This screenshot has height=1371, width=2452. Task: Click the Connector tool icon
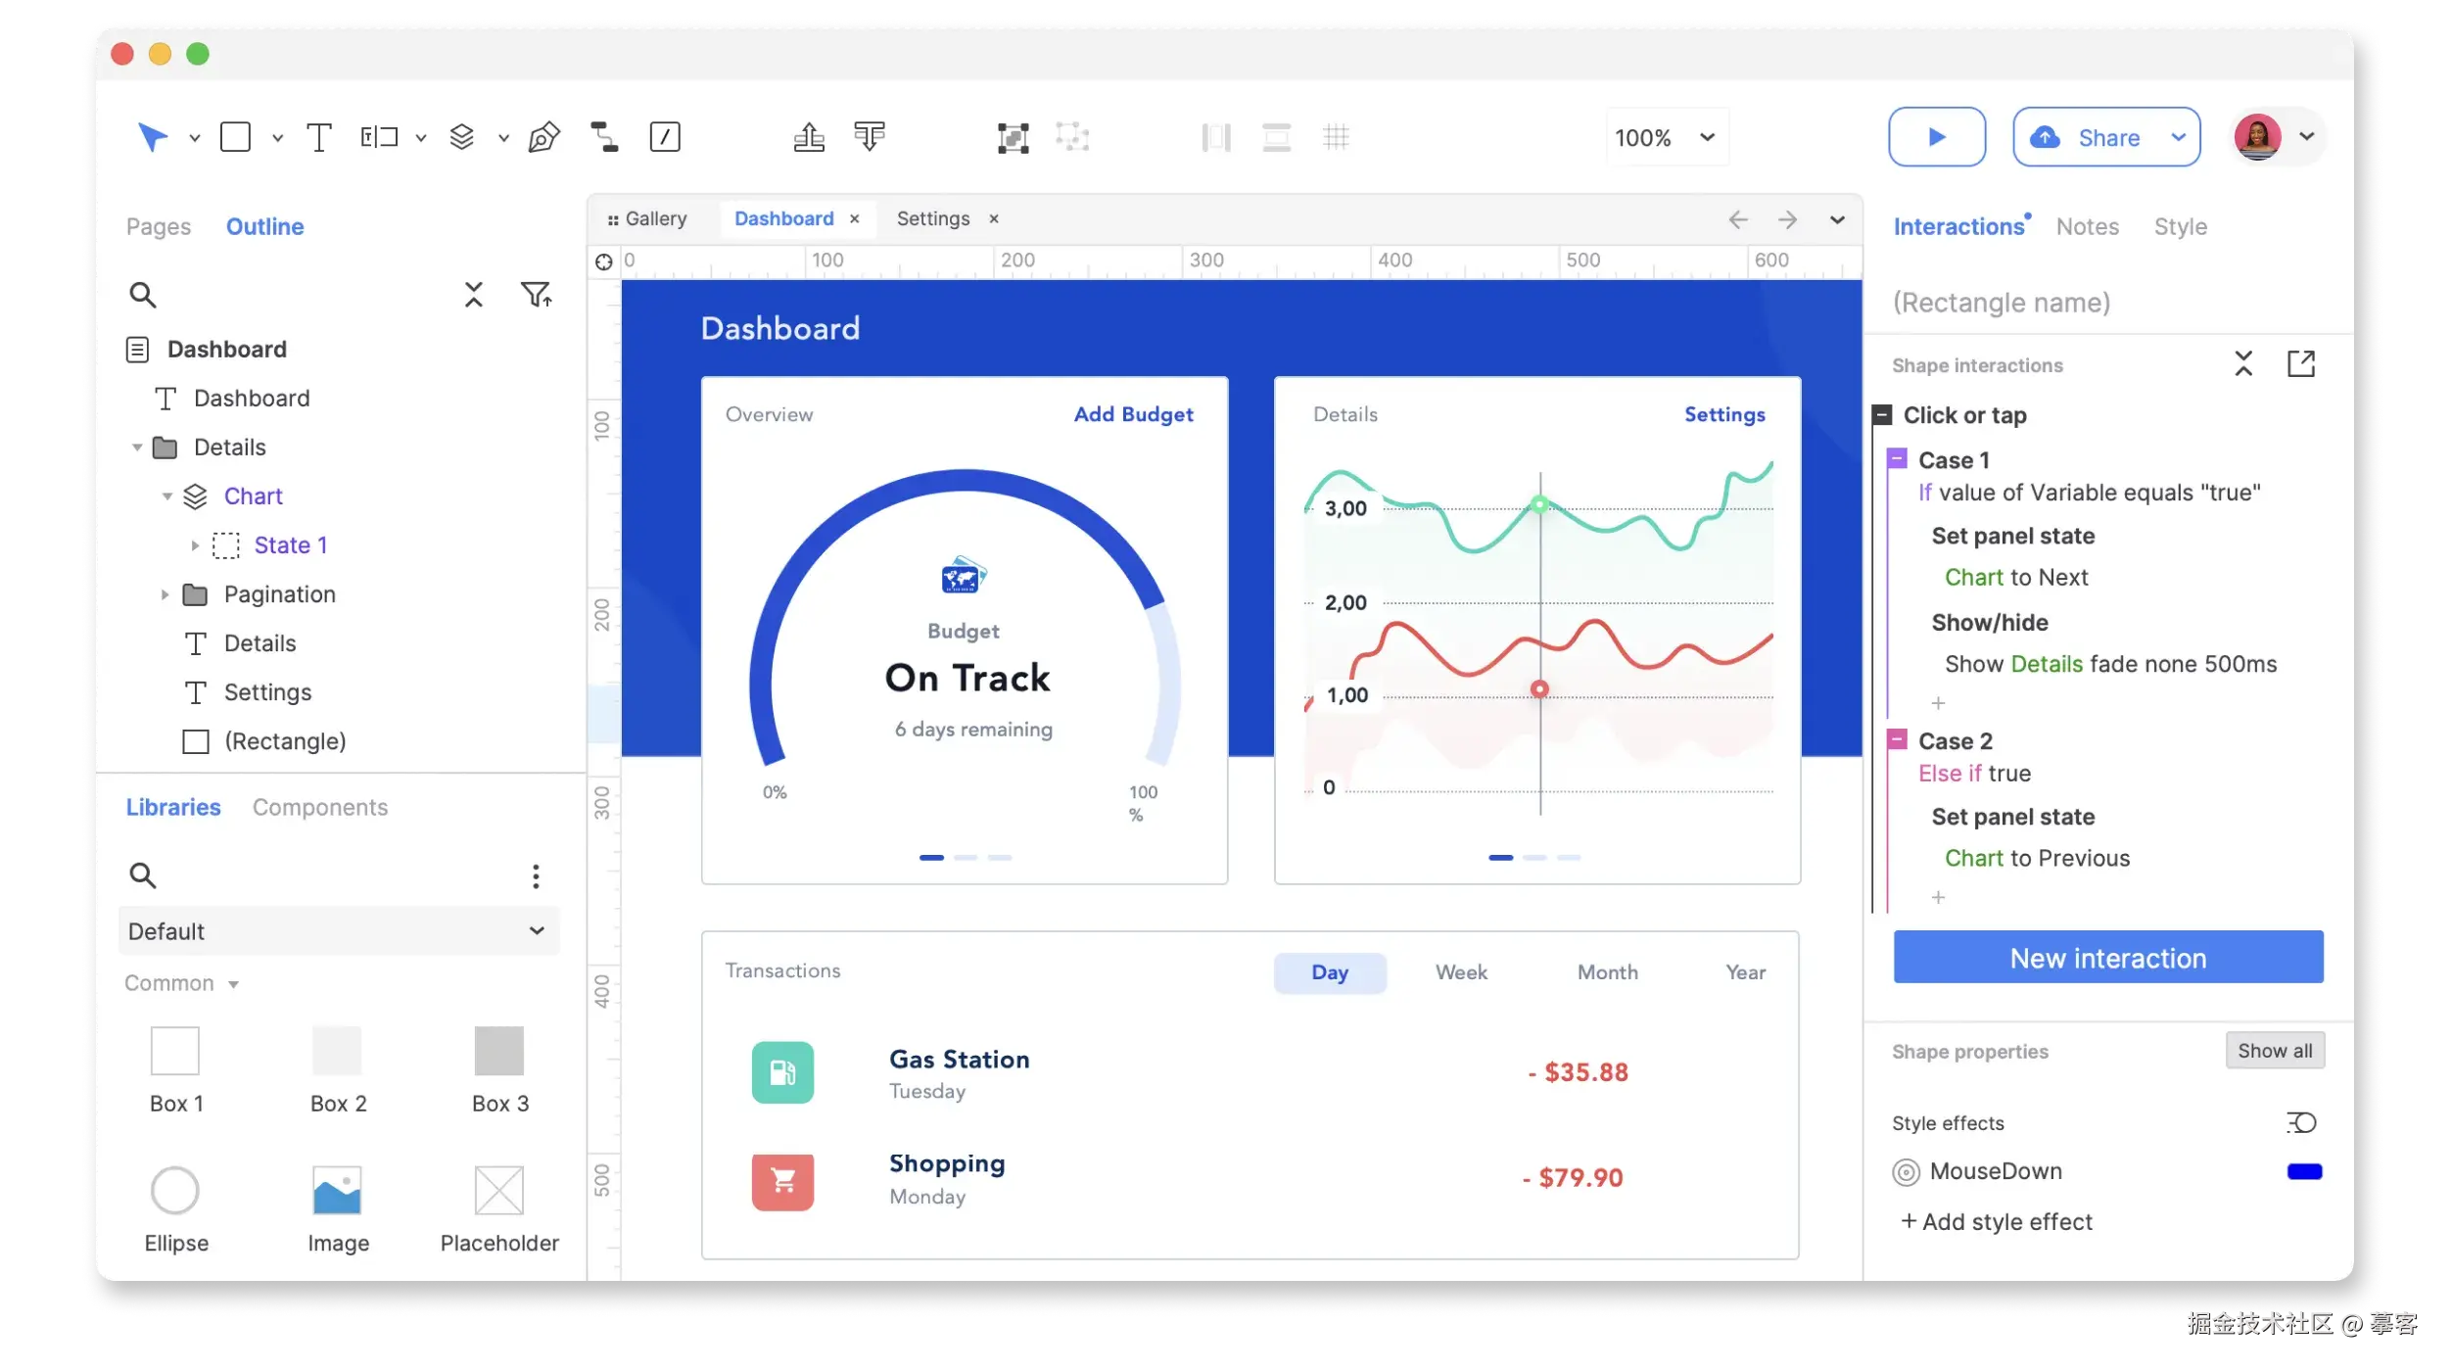604,137
